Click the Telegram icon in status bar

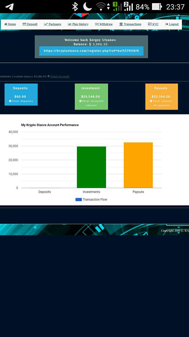click(x=9, y=7)
